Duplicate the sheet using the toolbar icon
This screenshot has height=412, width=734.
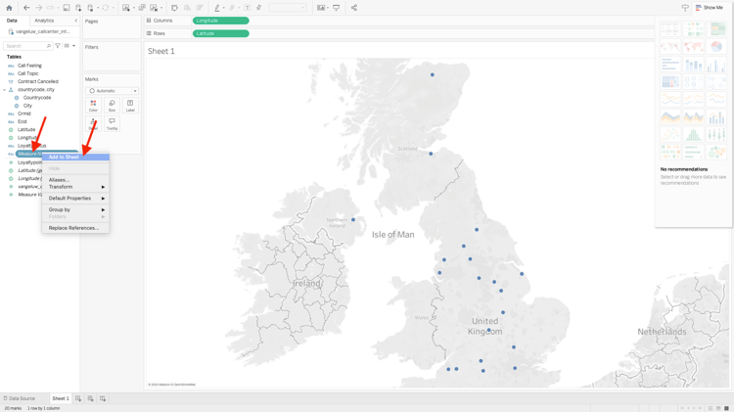pos(142,8)
